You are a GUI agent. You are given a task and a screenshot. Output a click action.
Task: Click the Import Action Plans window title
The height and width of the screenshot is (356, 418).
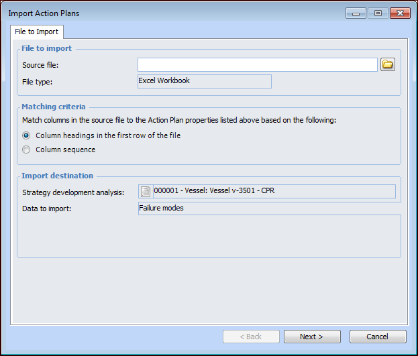44,13
